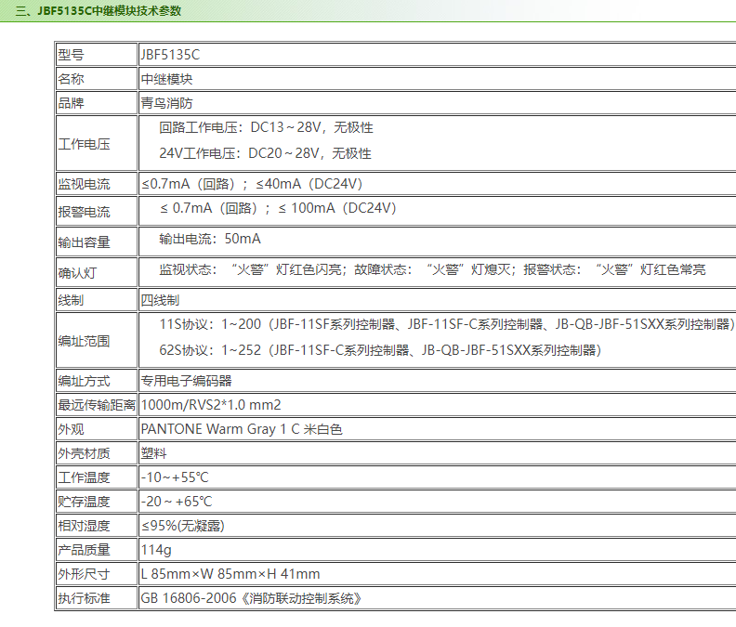Screen dimensions: 736x627
Task: Select the 最远传输距离 label cell
Action: (97, 405)
